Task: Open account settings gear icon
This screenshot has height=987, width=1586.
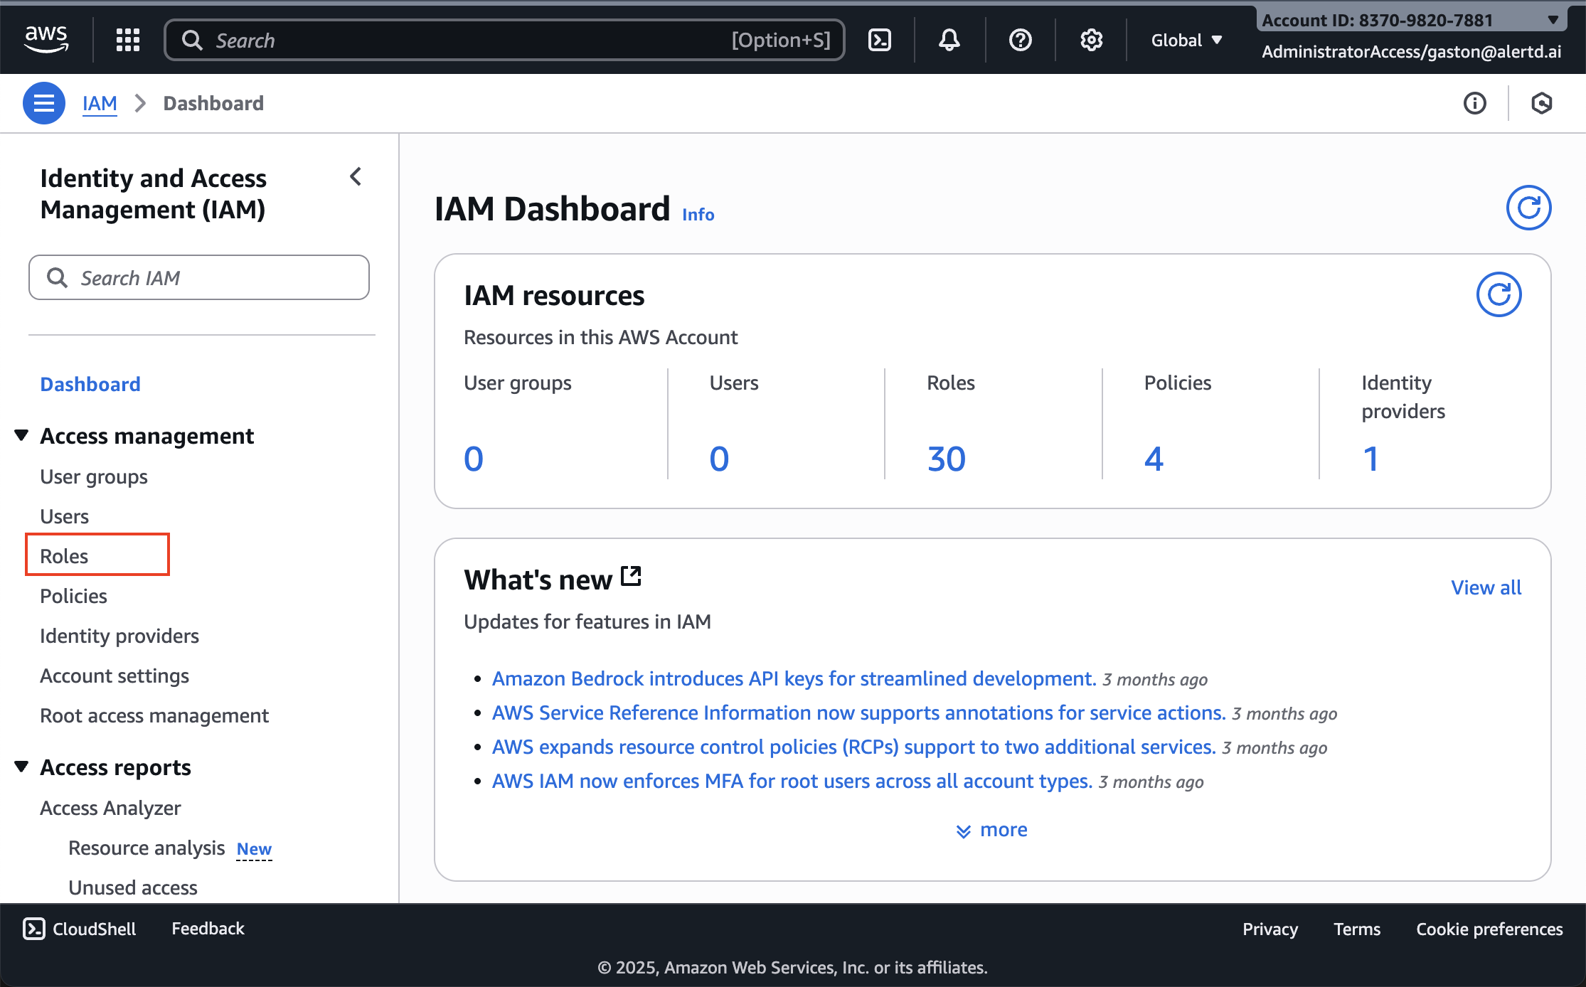Action: coord(1091,40)
